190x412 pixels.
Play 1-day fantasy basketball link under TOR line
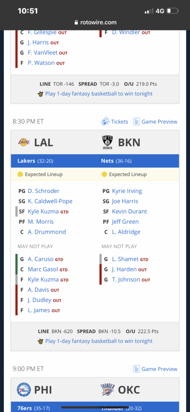(x=99, y=94)
